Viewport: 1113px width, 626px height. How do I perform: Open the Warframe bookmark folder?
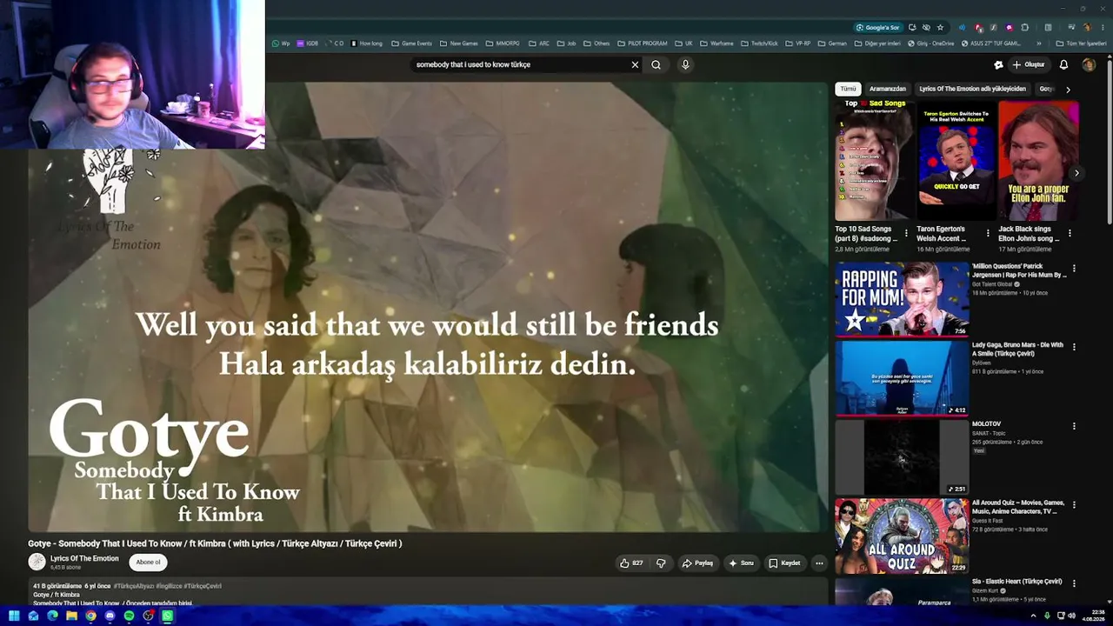pos(716,43)
